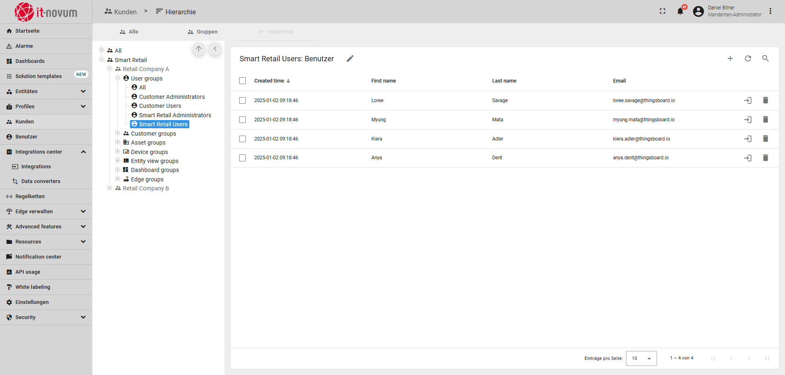Open Dashboards from the sidebar
The width and height of the screenshot is (785, 375).
click(x=30, y=61)
